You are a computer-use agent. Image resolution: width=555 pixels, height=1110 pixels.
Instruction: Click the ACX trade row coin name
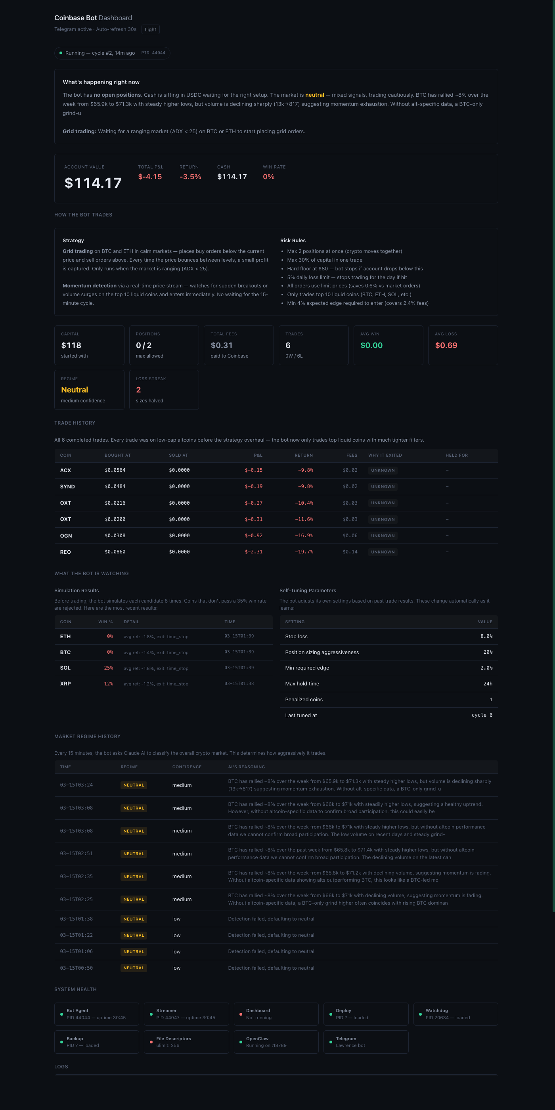[65, 471]
